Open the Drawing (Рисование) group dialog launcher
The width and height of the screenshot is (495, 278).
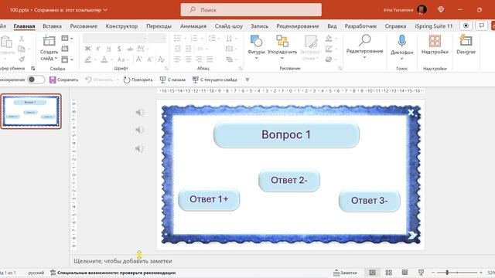pos(340,69)
